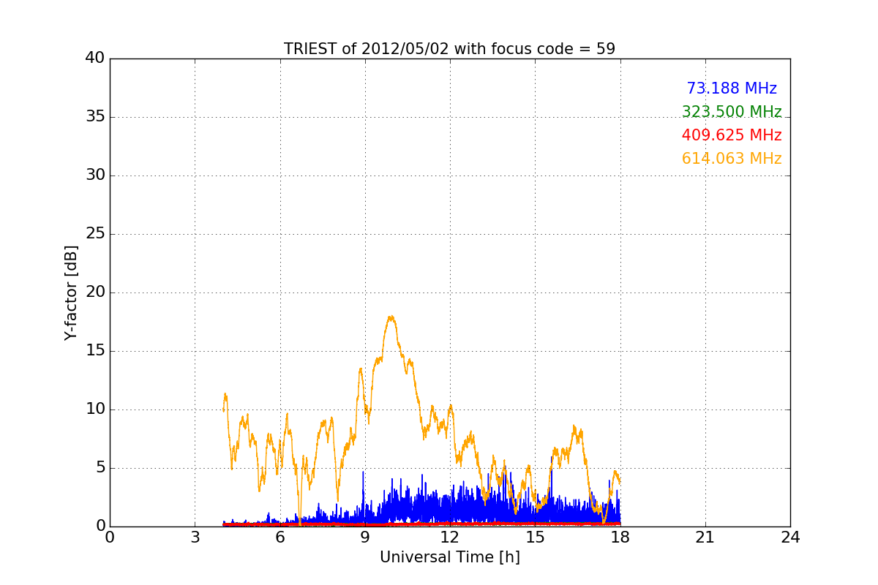Click x-axis tick value 24

click(x=790, y=537)
